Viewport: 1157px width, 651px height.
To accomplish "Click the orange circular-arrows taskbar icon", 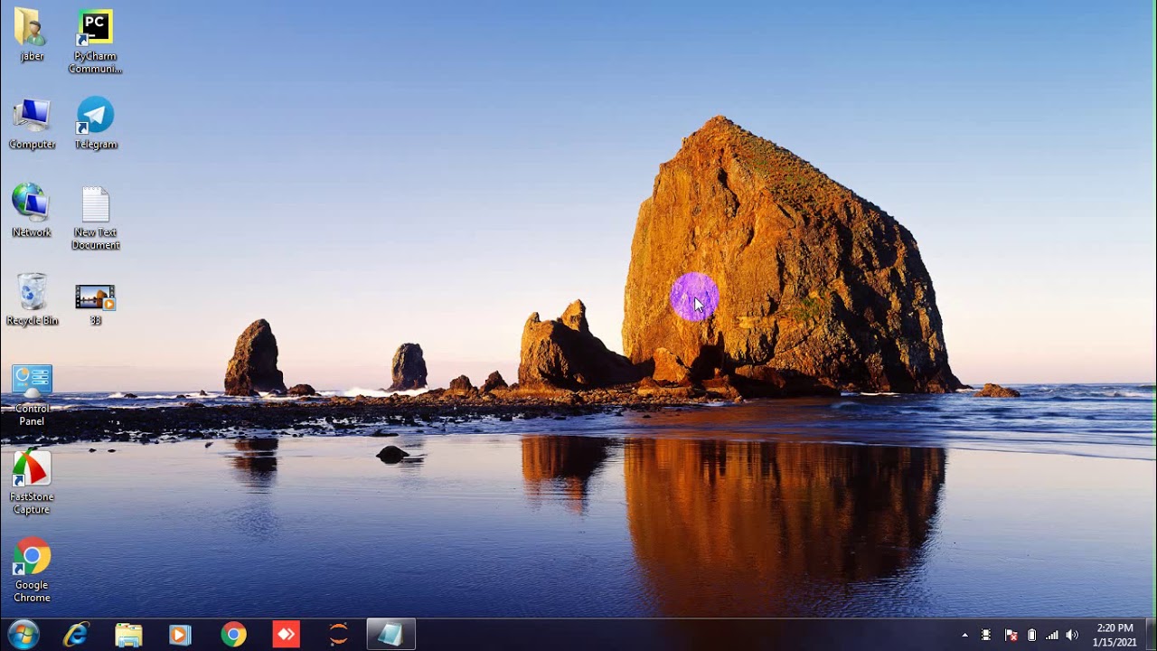I will tap(338, 635).
